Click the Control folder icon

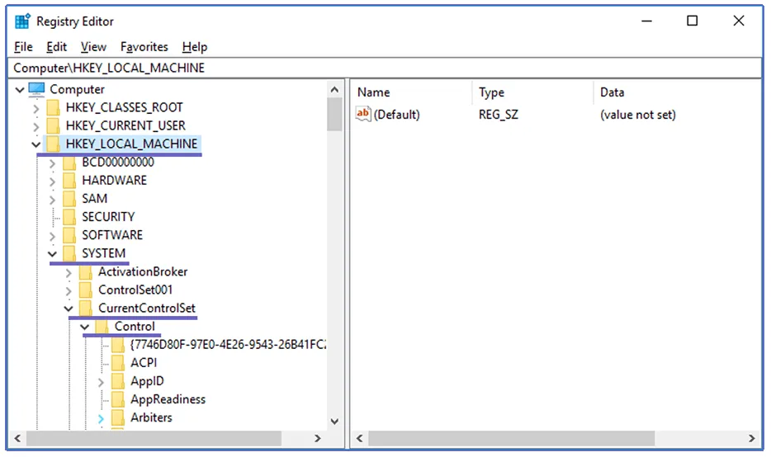(x=102, y=327)
